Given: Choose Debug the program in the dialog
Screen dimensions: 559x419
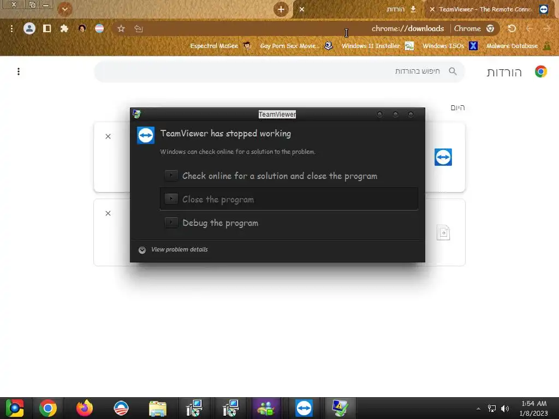Looking at the screenshot, I should [x=289, y=223].
